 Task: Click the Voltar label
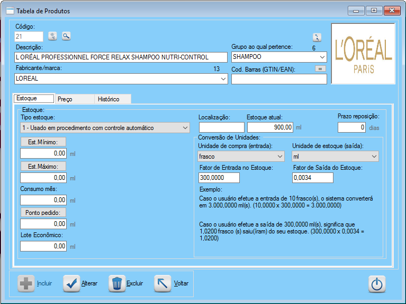point(181,283)
